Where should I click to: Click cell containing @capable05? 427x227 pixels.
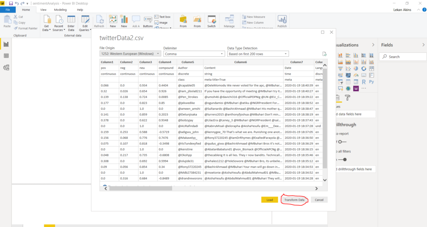click(x=190, y=85)
